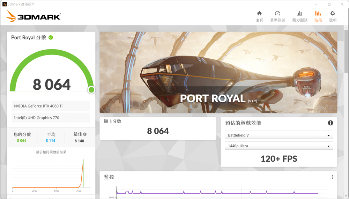The width and height of the screenshot is (349, 199).
Task: Click the 預估的遊戲效能 heading
Action: (x=243, y=123)
